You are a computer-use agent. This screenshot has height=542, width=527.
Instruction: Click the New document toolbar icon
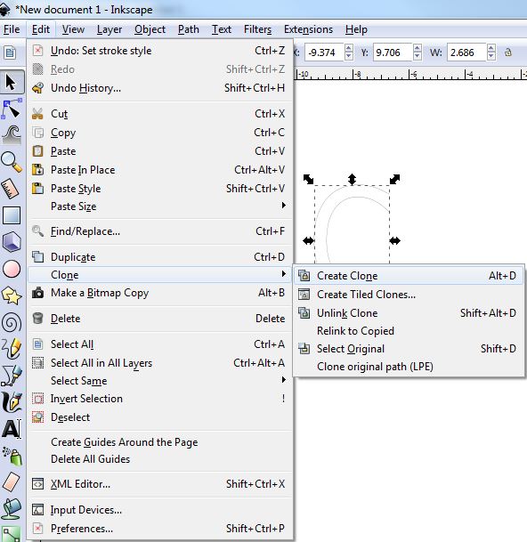[x=10, y=53]
